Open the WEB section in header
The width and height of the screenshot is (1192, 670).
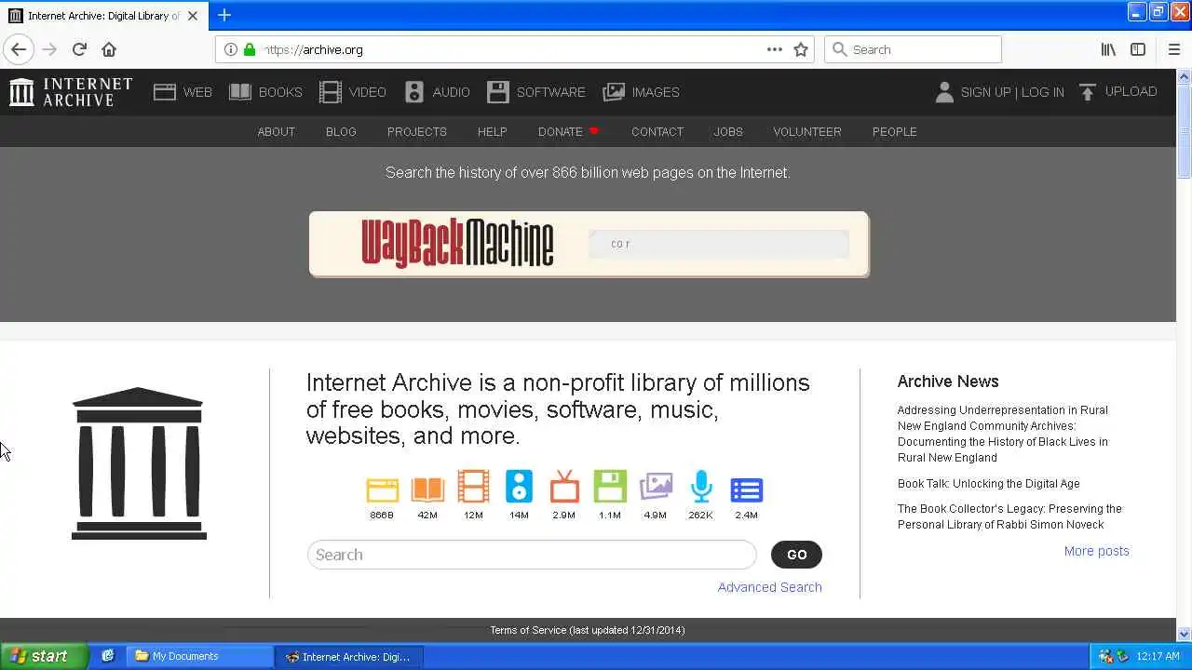(x=183, y=92)
